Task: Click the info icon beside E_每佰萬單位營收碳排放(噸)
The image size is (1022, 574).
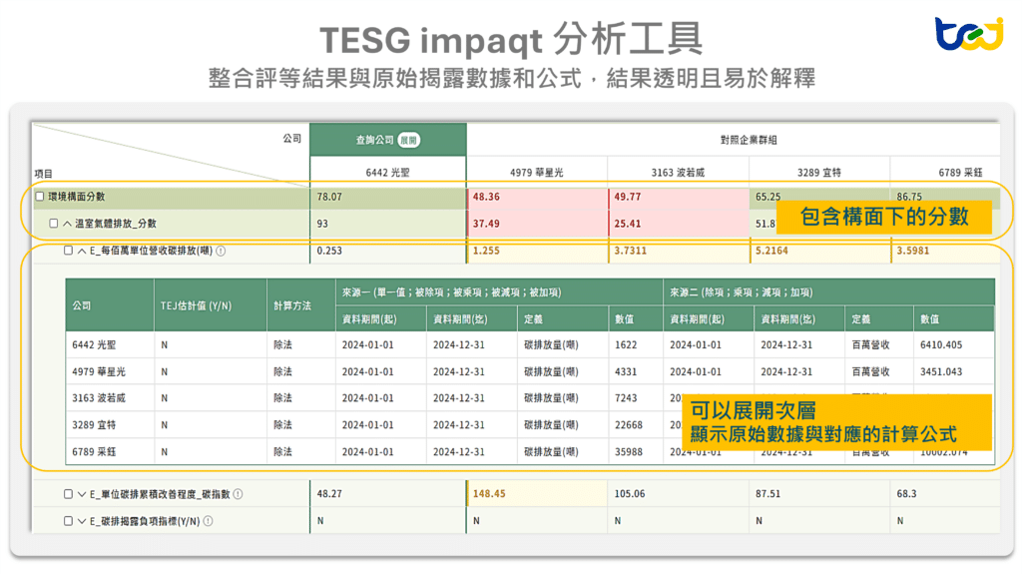Action: (x=221, y=251)
